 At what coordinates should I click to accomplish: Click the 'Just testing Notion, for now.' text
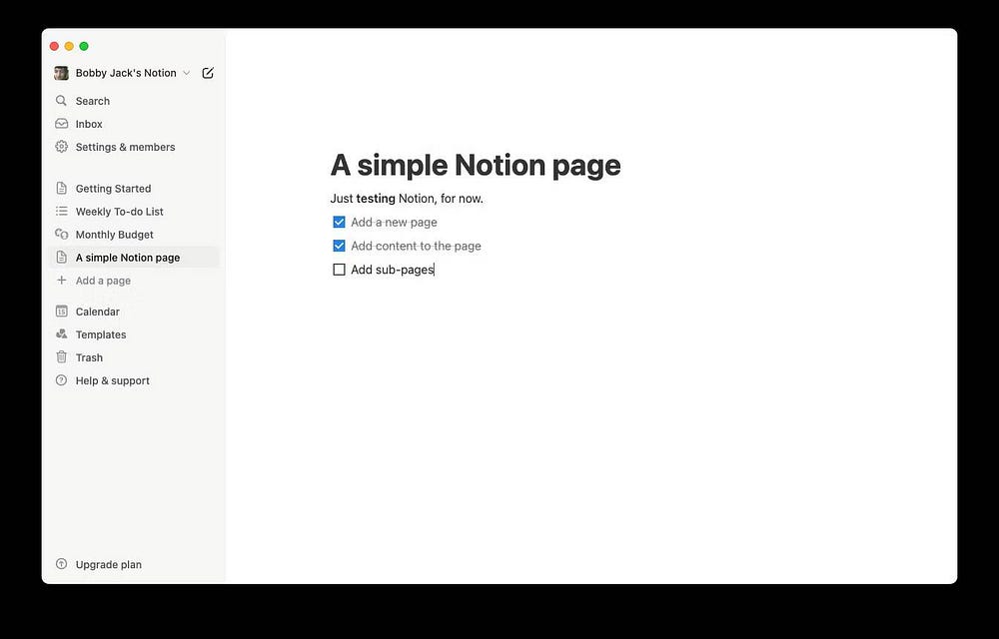[x=407, y=199]
